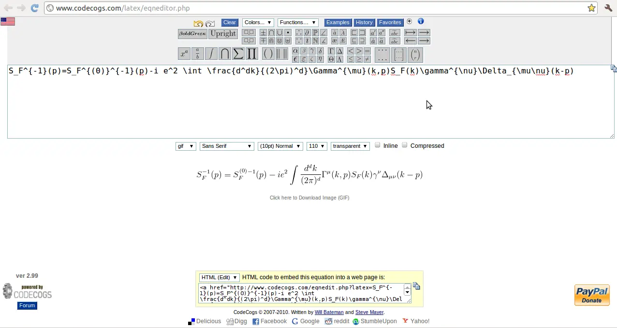Insert Greek letter alpha

pos(295,51)
